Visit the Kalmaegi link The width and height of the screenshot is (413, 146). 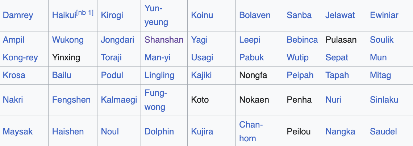pos(119,100)
